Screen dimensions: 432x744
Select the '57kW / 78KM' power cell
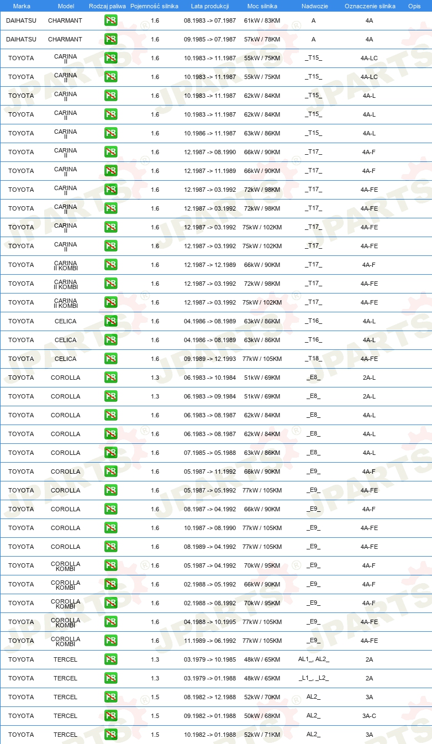262,39
